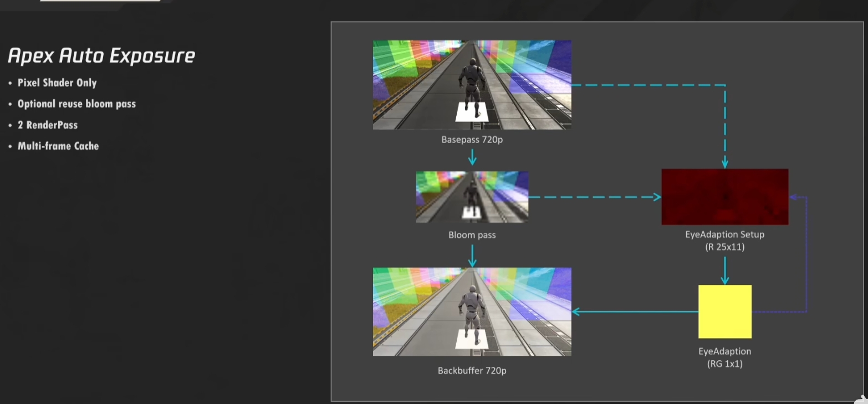Select the blurred Bloom pass image
This screenshot has width=868, height=404.
(472, 197)
